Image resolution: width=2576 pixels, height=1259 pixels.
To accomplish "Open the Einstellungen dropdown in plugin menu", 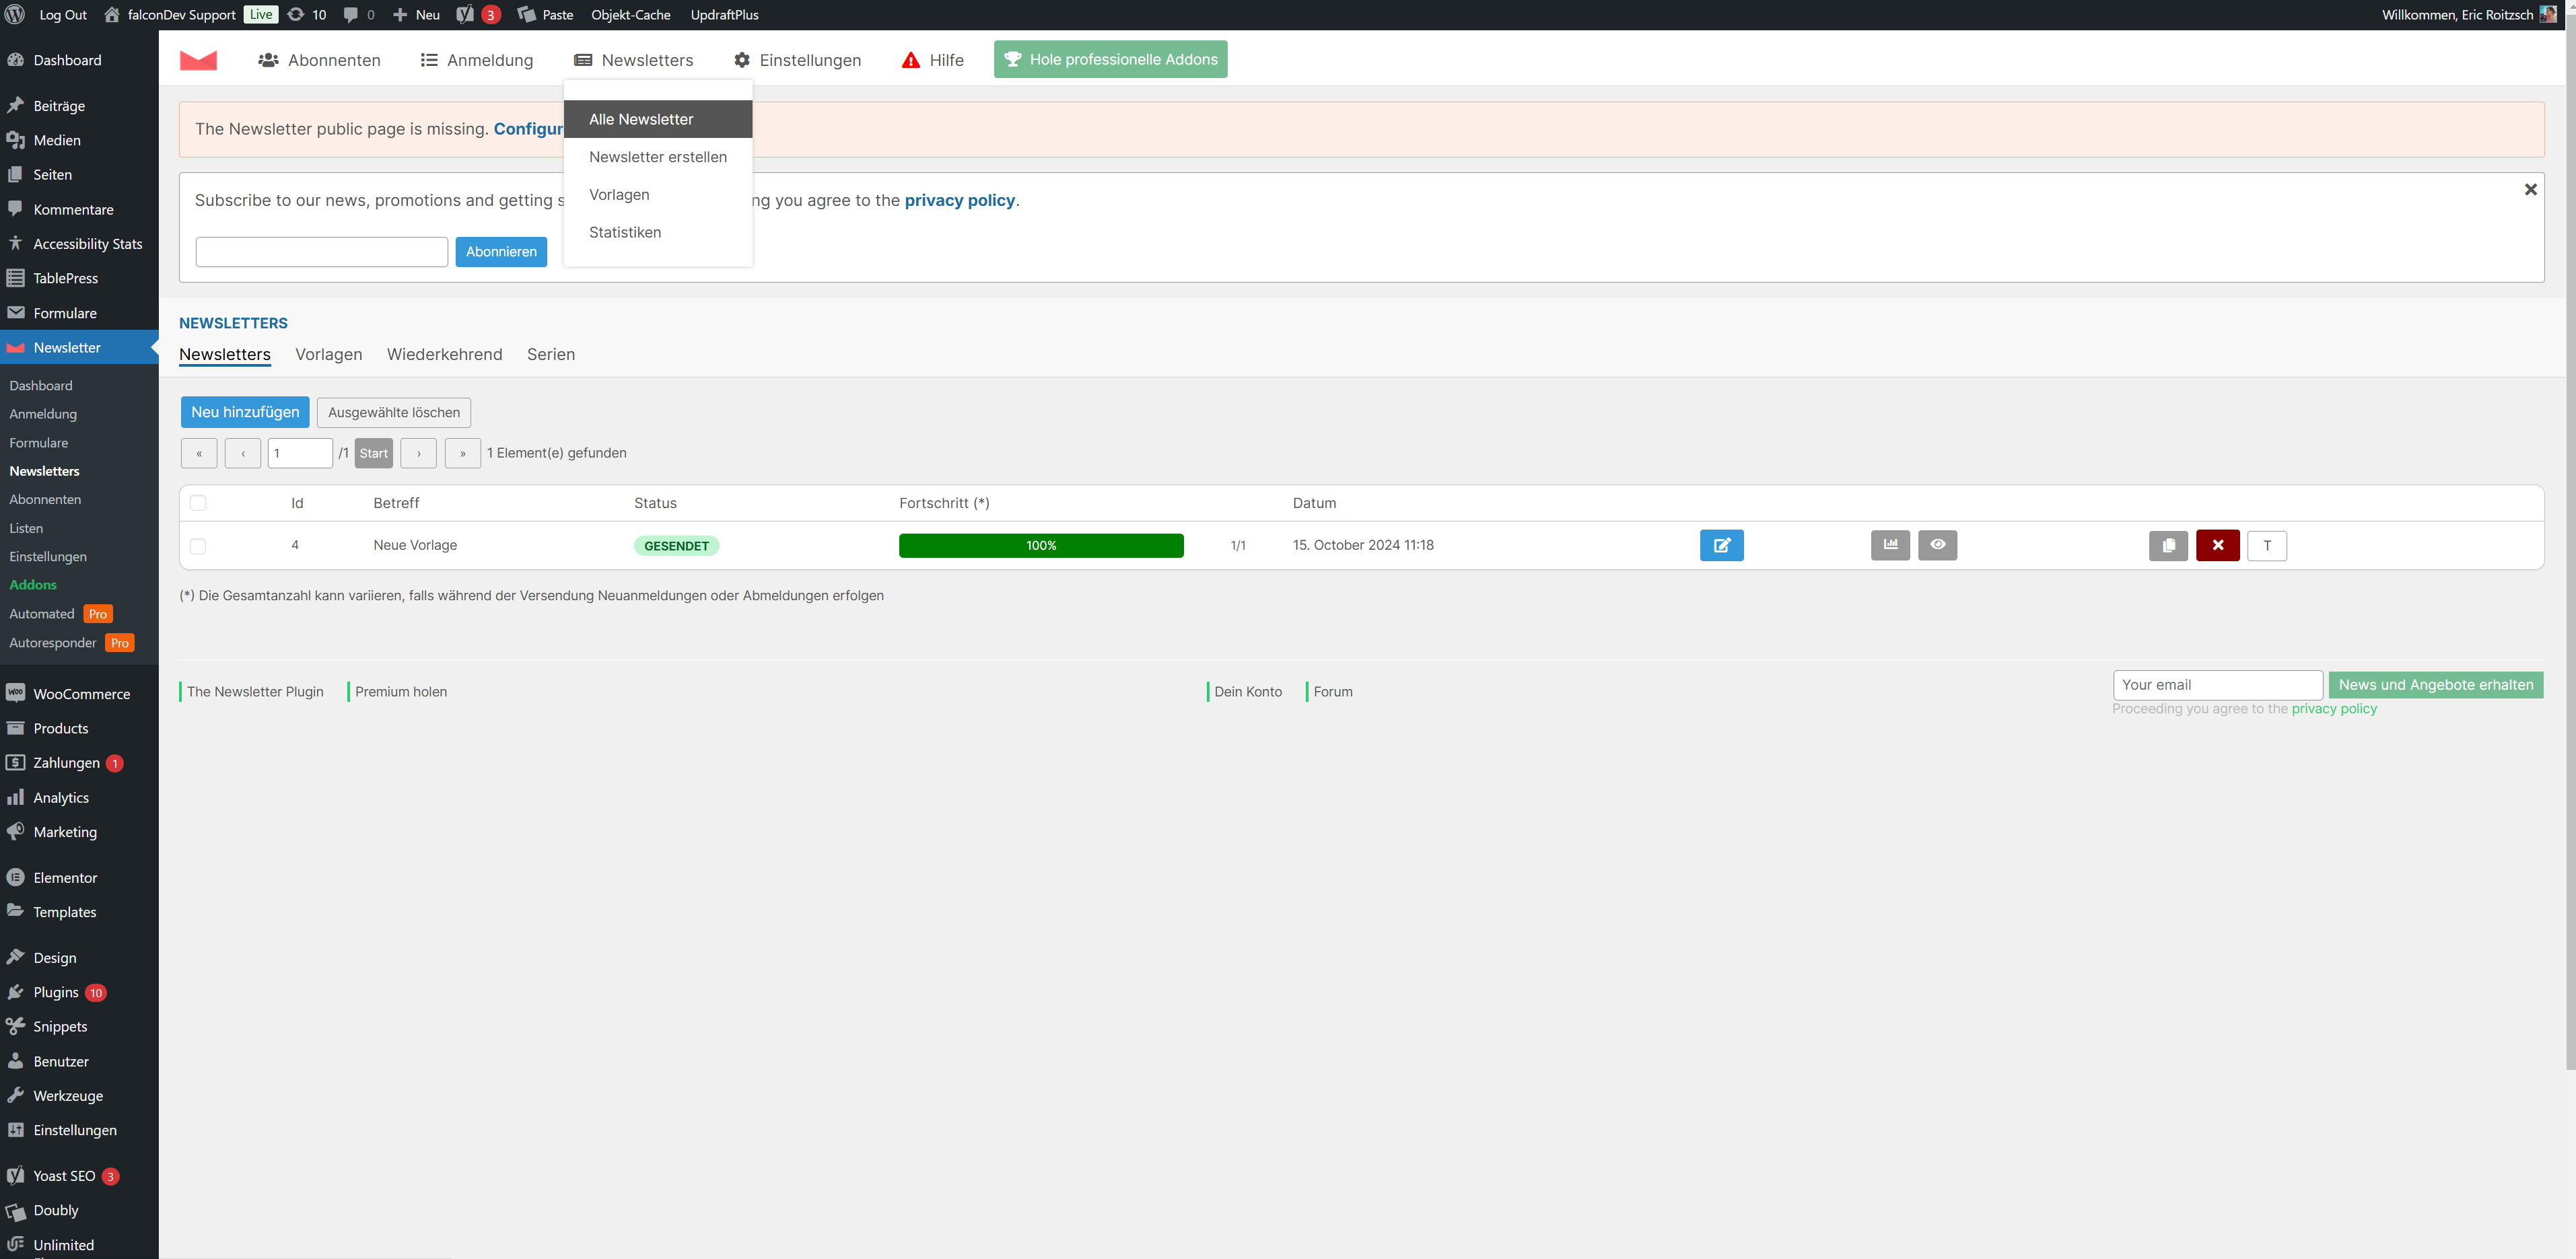I will pyautogui.click(x=797, y=60).
